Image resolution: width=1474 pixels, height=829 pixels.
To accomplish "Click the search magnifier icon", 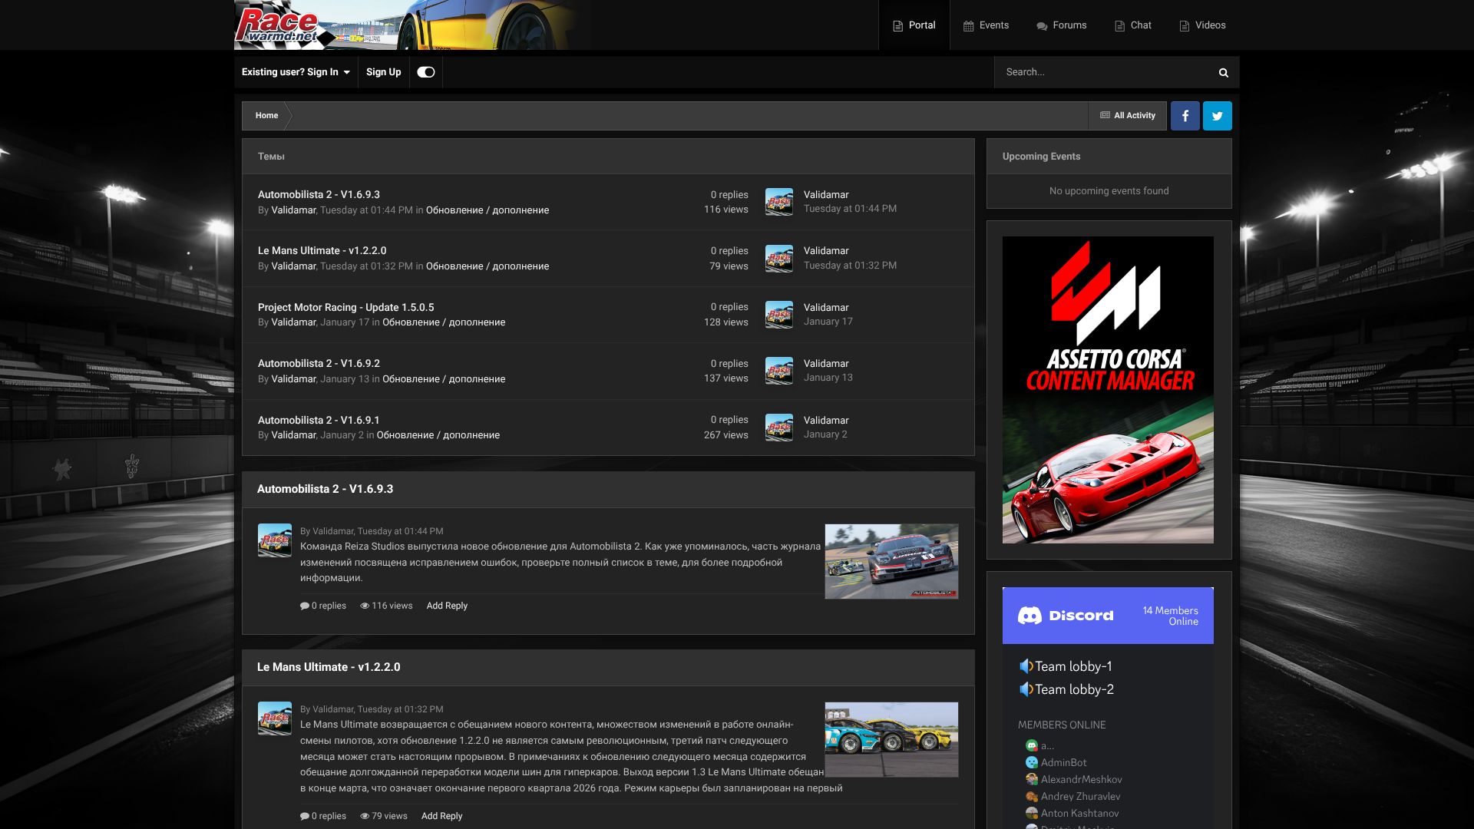I will [1223, 72].
